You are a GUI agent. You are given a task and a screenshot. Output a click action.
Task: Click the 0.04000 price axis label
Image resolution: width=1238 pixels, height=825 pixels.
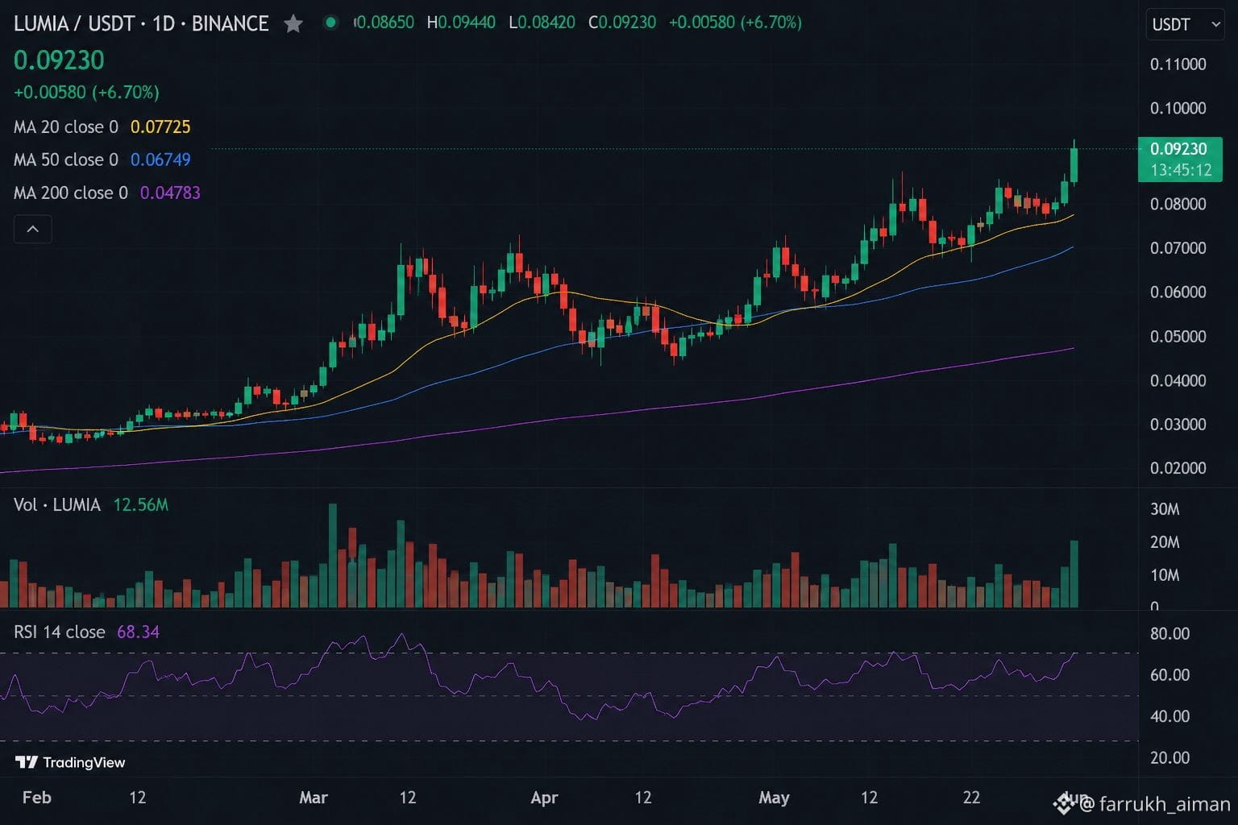coord(1178,380)
